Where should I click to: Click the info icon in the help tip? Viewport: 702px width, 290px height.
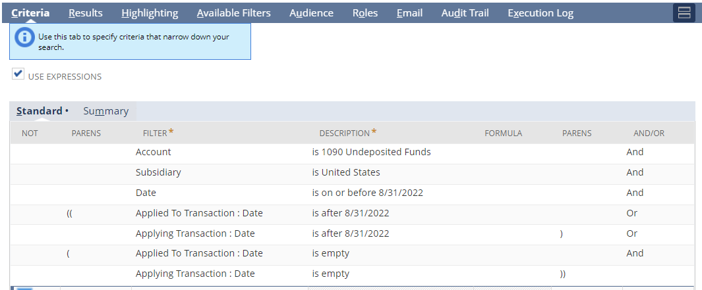(x=24, y=37)
